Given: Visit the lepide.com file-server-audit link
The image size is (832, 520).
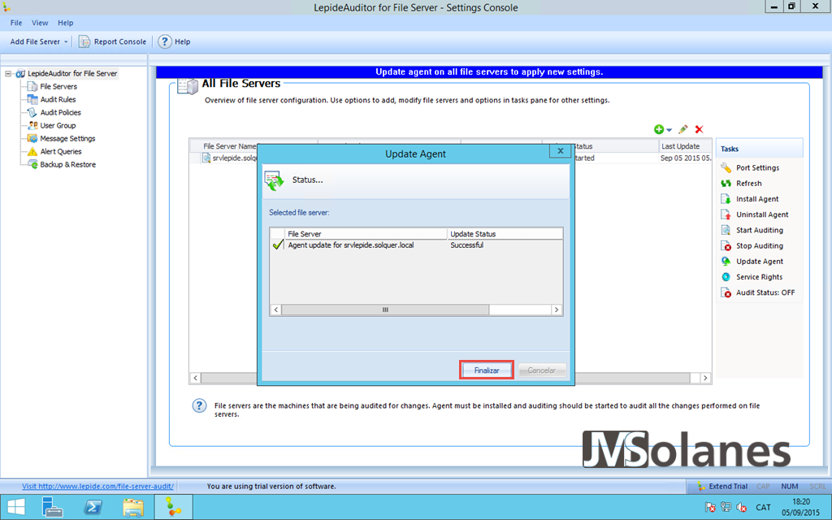Looking at the screenshot, I should coord(97,486).
